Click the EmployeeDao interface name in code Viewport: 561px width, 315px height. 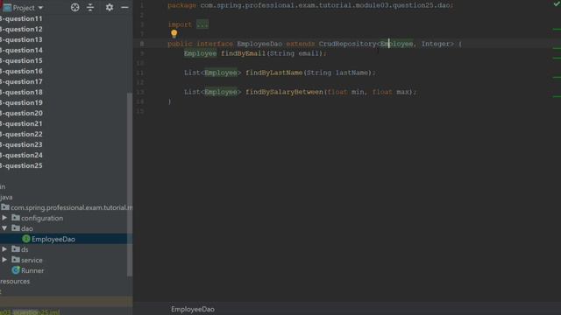(259, 44)
